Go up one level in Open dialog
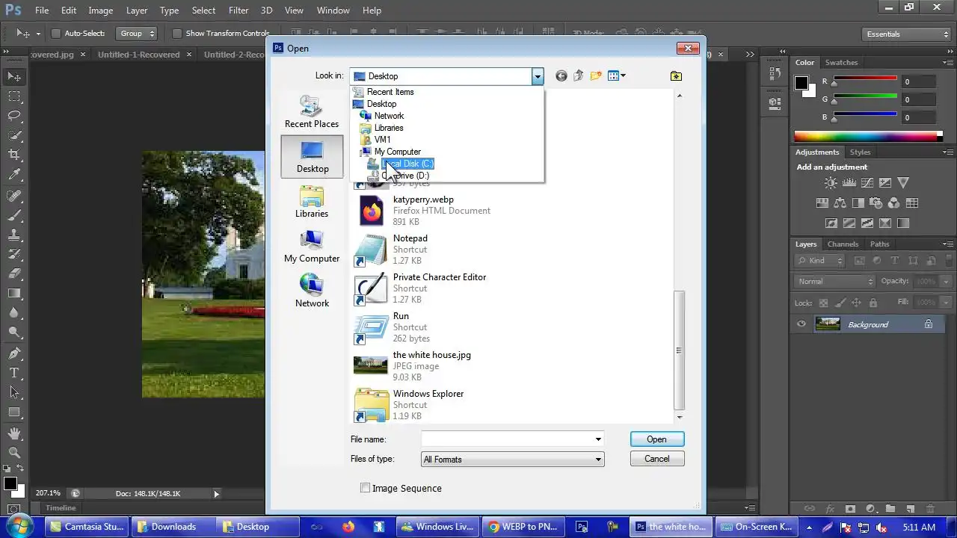Image resolution: width=957 pixels, height=538 pixels. click(x=579, y=76)
